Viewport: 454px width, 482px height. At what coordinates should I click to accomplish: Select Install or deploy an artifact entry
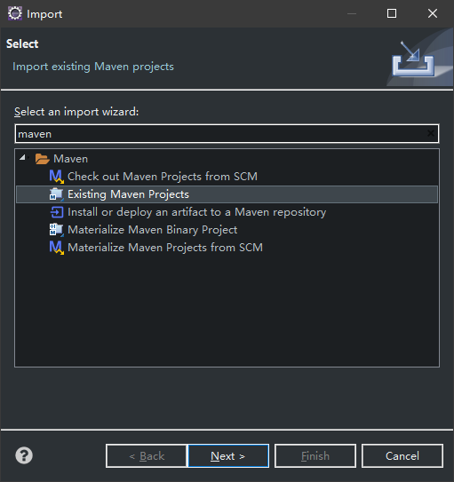pos(197,212)
